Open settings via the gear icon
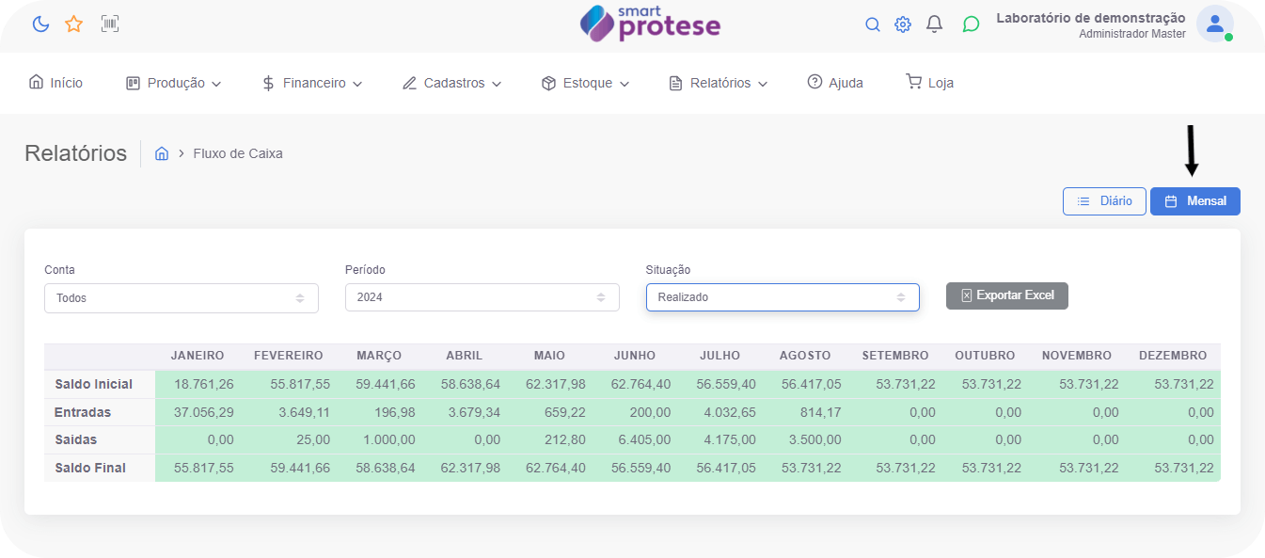 903,24
